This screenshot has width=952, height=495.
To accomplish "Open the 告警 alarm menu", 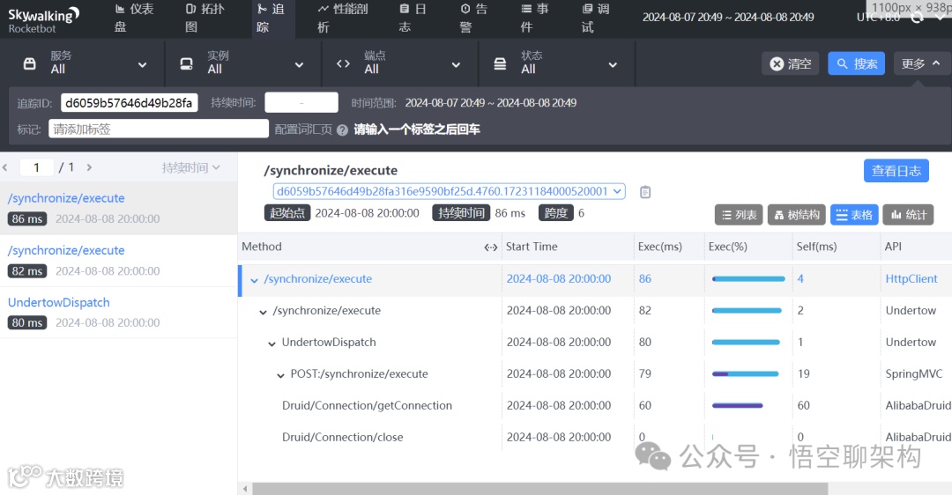I will point(473,18).
